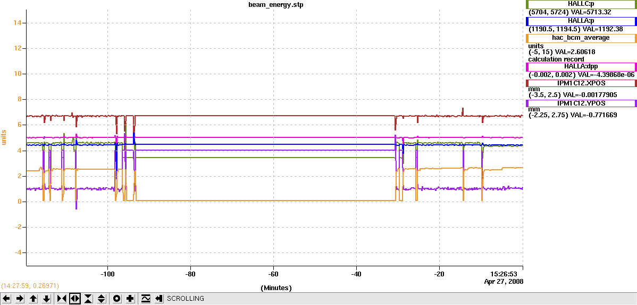Pan the plot left with the left arrow
Screen dimensions: 637x305
pos(7,299)
